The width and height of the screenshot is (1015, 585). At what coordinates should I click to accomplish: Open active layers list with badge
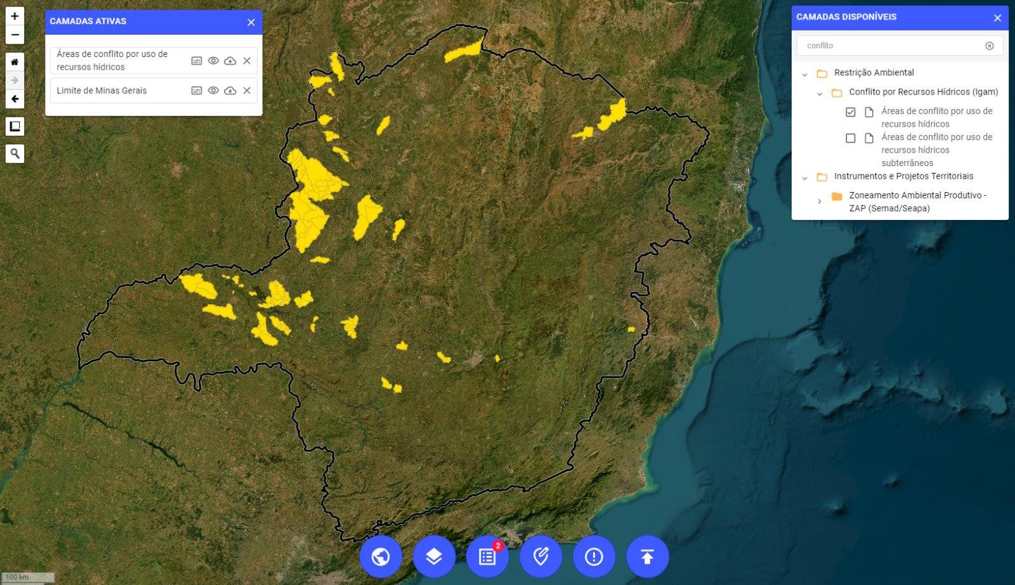487,556
